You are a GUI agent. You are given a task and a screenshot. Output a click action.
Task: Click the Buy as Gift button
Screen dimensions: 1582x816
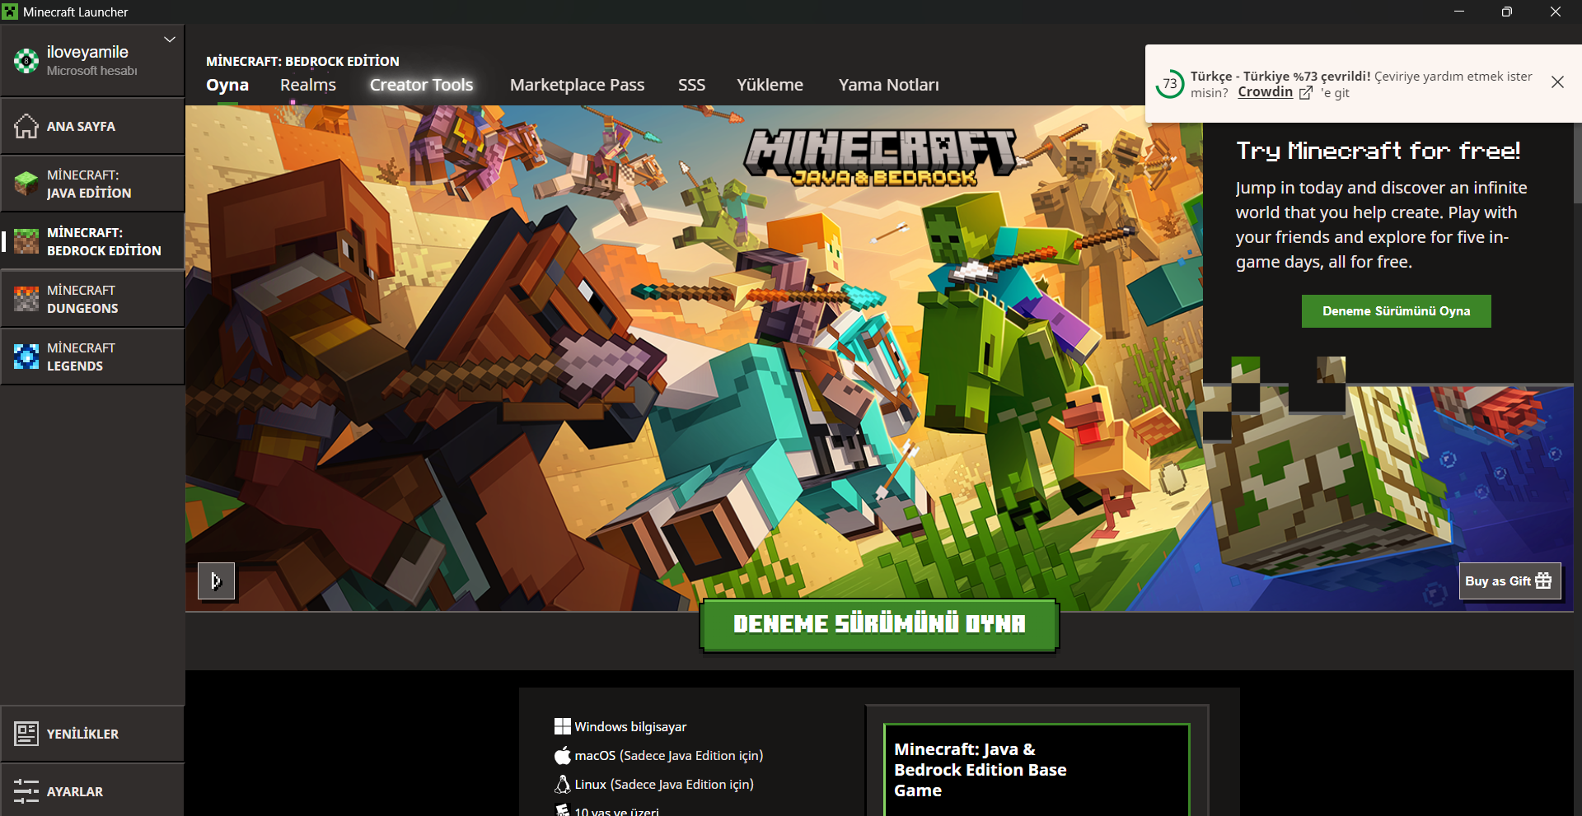[x=1509, y=581]
